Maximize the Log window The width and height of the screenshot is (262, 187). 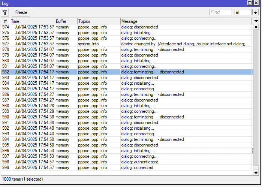pos(250,3)
